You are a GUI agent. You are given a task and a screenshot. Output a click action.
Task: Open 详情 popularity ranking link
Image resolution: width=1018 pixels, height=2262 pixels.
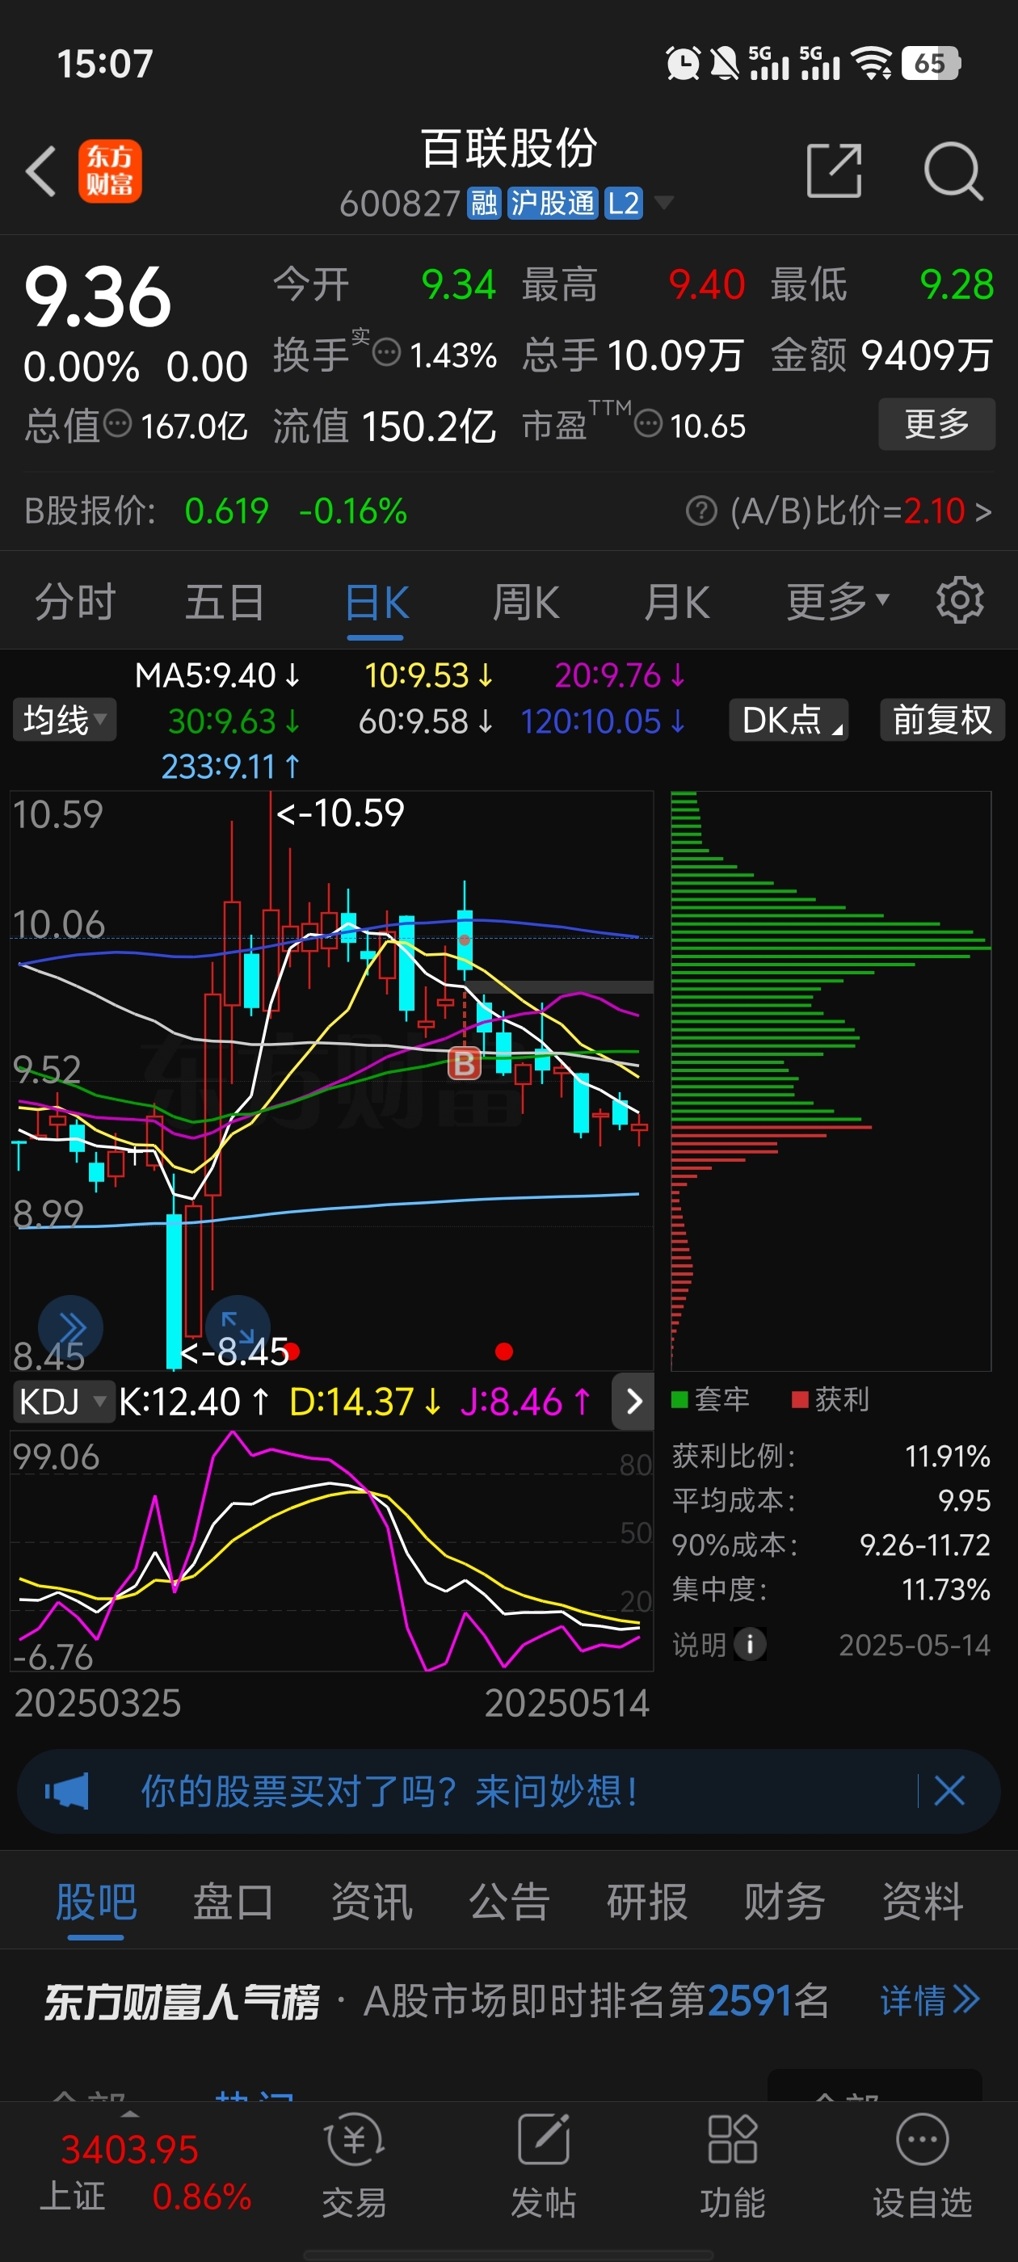click(929, 2000)
